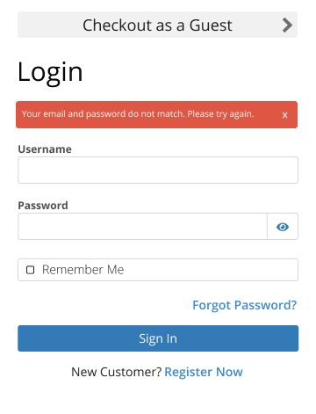Click the Login heading
The height and width of the screenshot is (414, 316).
pyautogui.click(x=50, y=73)
